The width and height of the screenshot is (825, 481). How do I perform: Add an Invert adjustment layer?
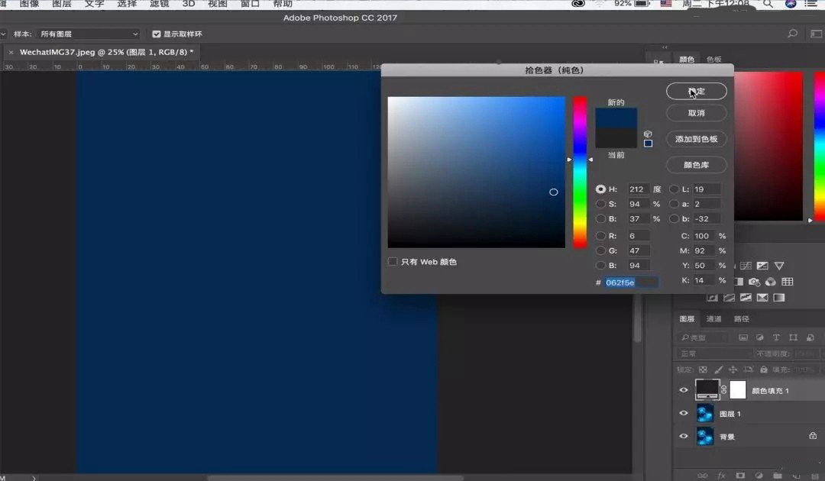coord(713,298)
